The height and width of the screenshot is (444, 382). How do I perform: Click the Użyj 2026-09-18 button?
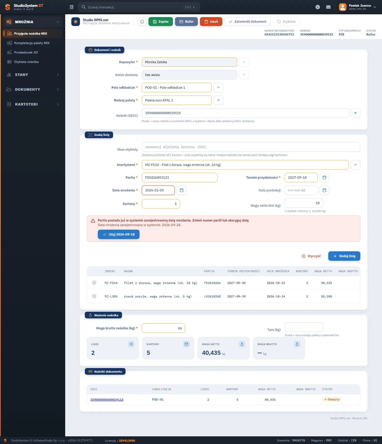pos(119,234)
